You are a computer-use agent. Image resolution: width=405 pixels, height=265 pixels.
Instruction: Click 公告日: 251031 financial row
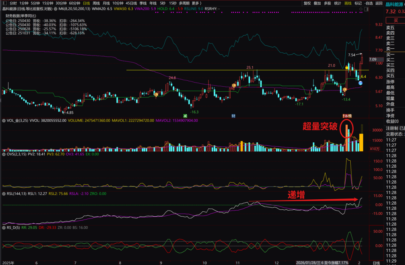pyautogui.click(x=45, y=33)
